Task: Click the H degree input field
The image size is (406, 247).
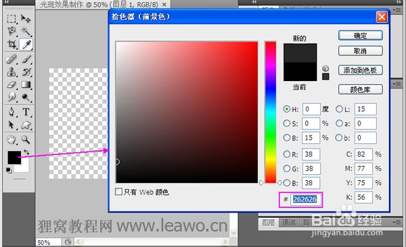Action: pos(311,109)
